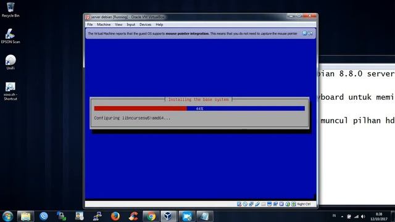Click the optical drive status icon
Viewport: 395px width, 222px height.
[x=245, y=204]
